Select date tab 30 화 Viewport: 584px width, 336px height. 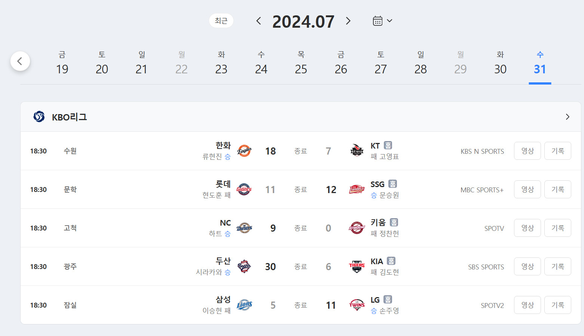pyautogui.click(x=500, y=64)
